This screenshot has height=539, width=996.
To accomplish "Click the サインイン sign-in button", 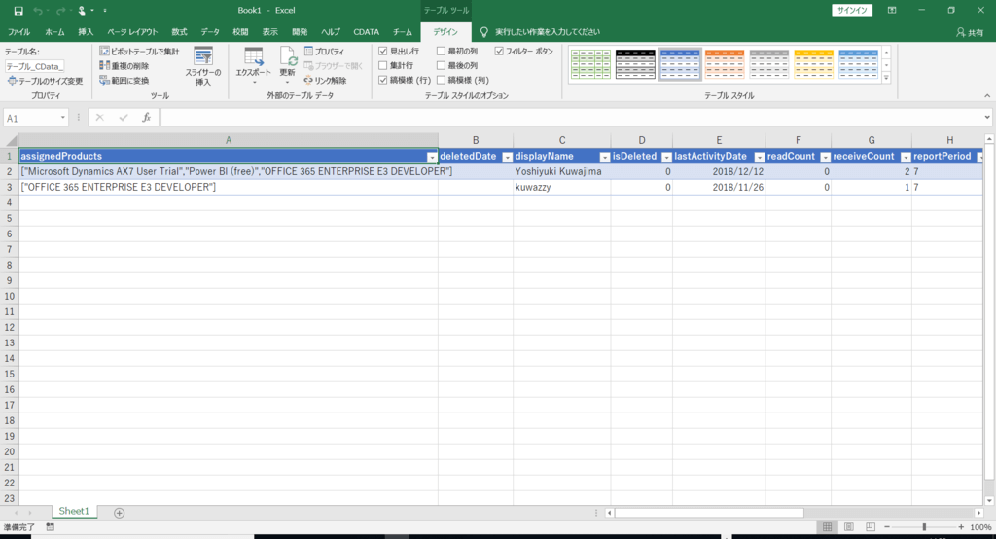I will (852, 10).
